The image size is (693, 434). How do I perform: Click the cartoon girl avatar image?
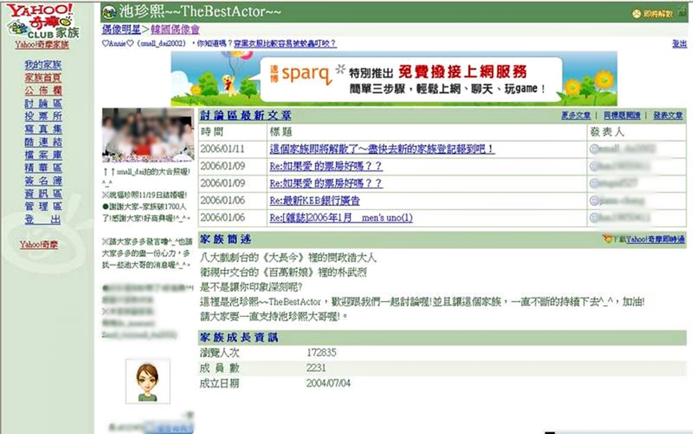(147, 381)
